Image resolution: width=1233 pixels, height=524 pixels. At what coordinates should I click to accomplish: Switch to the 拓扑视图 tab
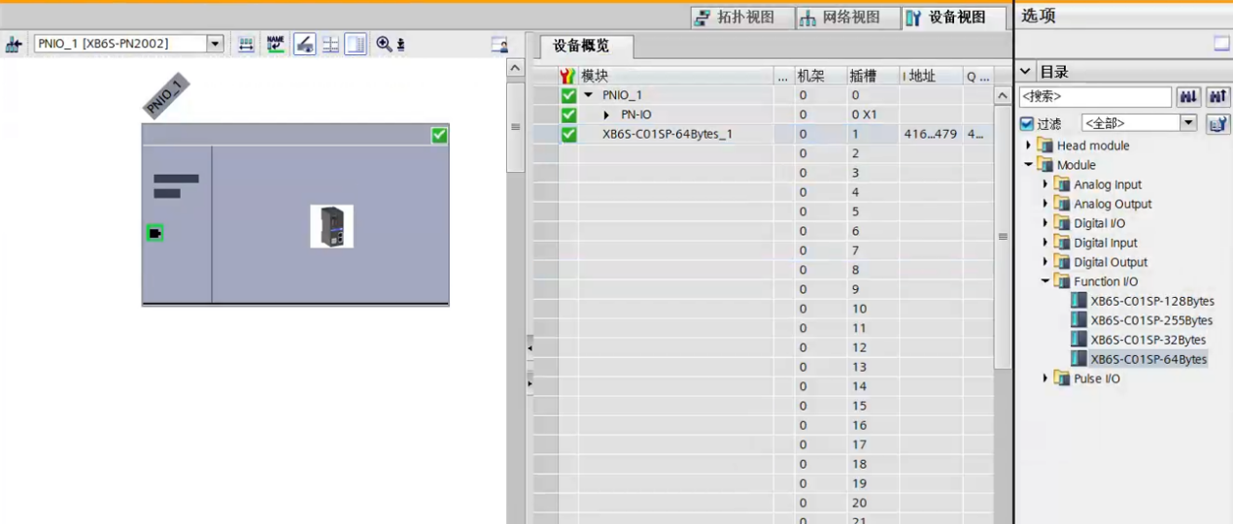pyautogui.click(x=734, y=17)
